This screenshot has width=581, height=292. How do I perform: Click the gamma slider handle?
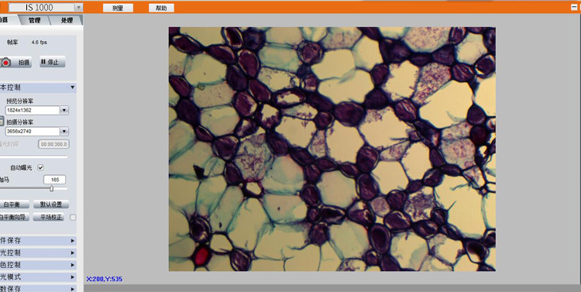51,188
